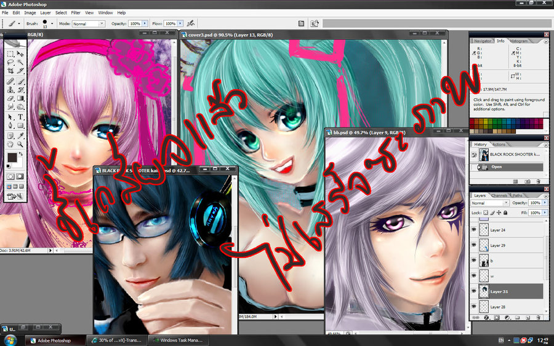Add layer style from Layers panel bottom
Screen dimensions: 554x346
click(486, 318)
